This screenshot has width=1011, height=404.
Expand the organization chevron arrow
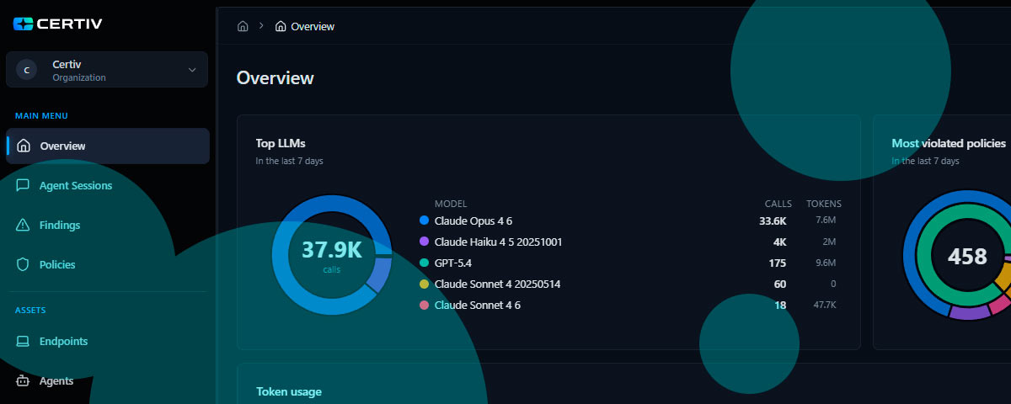click(192, 70)
